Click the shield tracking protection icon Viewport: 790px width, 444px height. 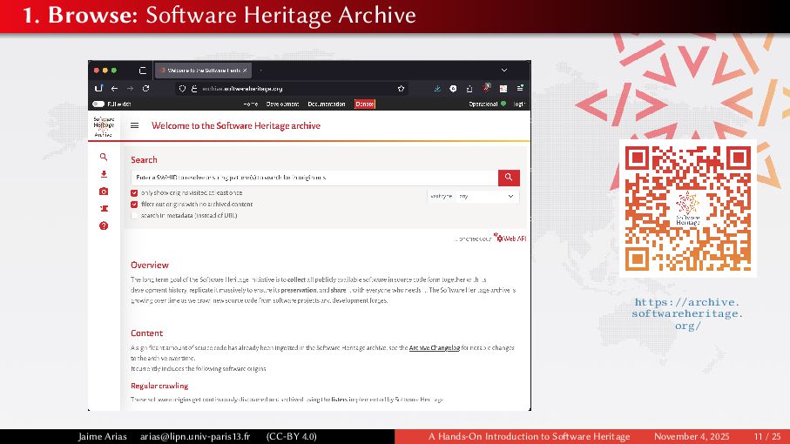pyautogui.click(x=182, y=89)
